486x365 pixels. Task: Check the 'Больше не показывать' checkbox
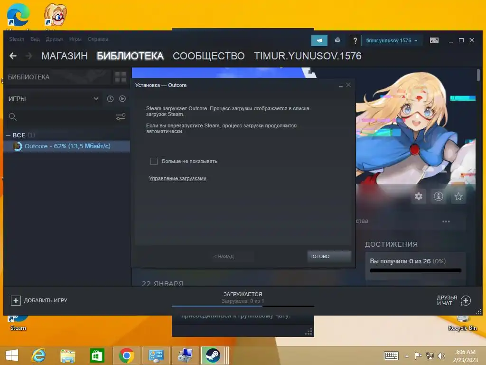click(x=154, y=162)
